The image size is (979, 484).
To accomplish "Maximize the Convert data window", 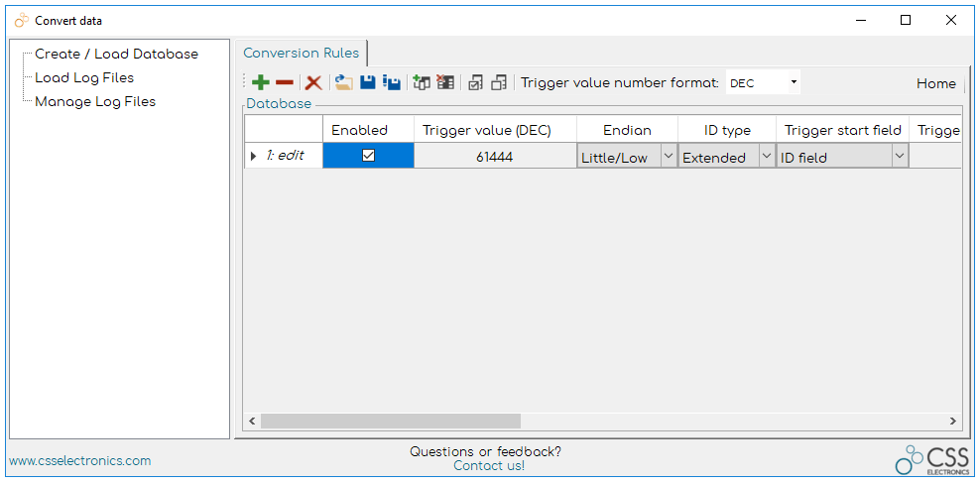I will coord(906,20).
